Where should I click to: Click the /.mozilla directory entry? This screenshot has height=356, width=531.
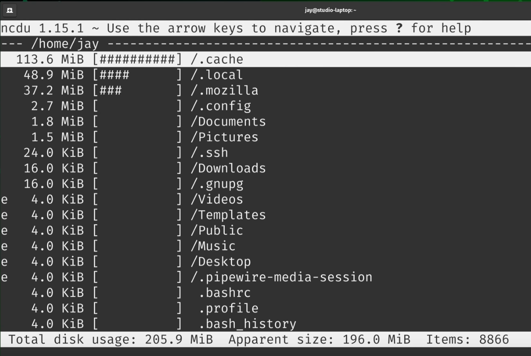point(224,91)
